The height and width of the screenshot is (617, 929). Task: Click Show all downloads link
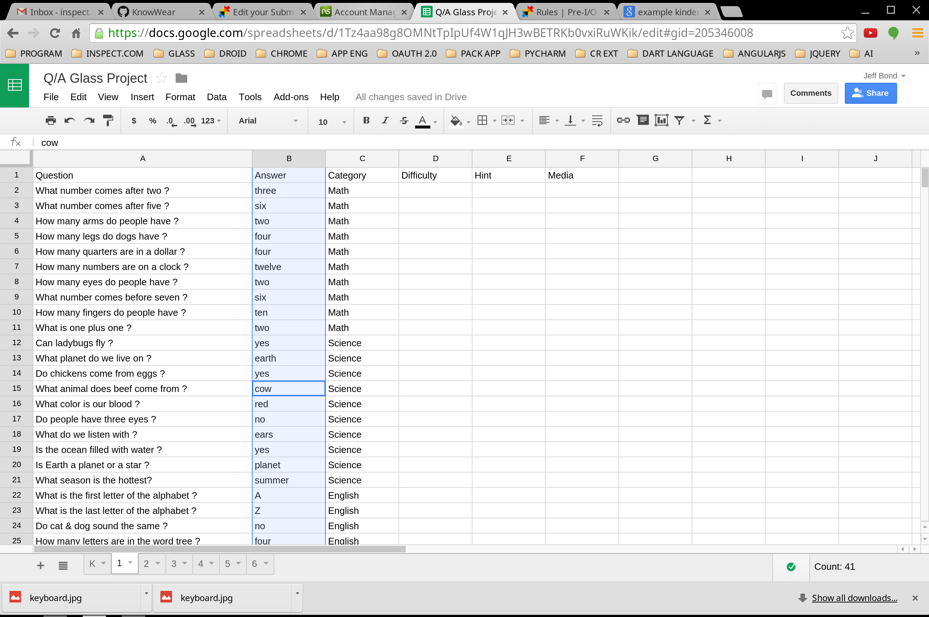(854, 598)
